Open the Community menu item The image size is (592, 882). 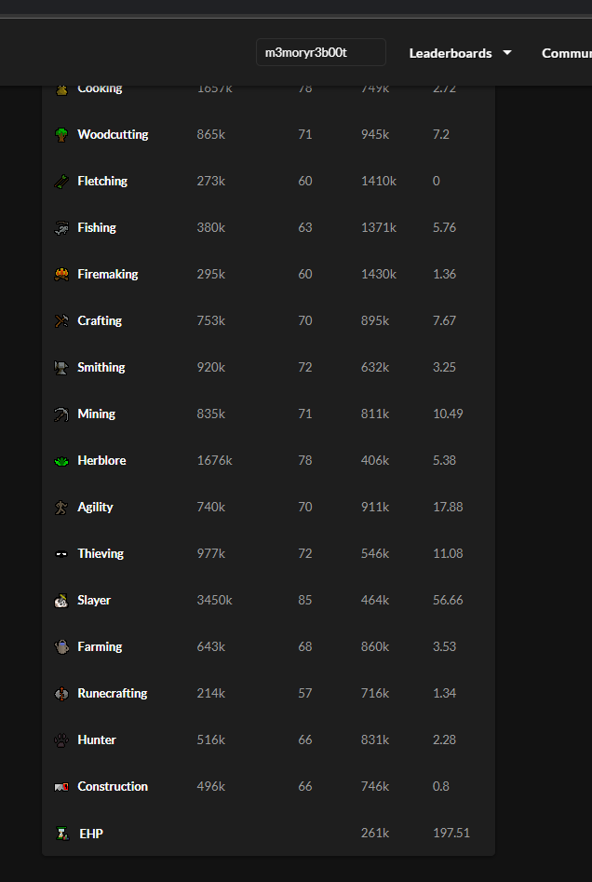[x=567, y=53]
